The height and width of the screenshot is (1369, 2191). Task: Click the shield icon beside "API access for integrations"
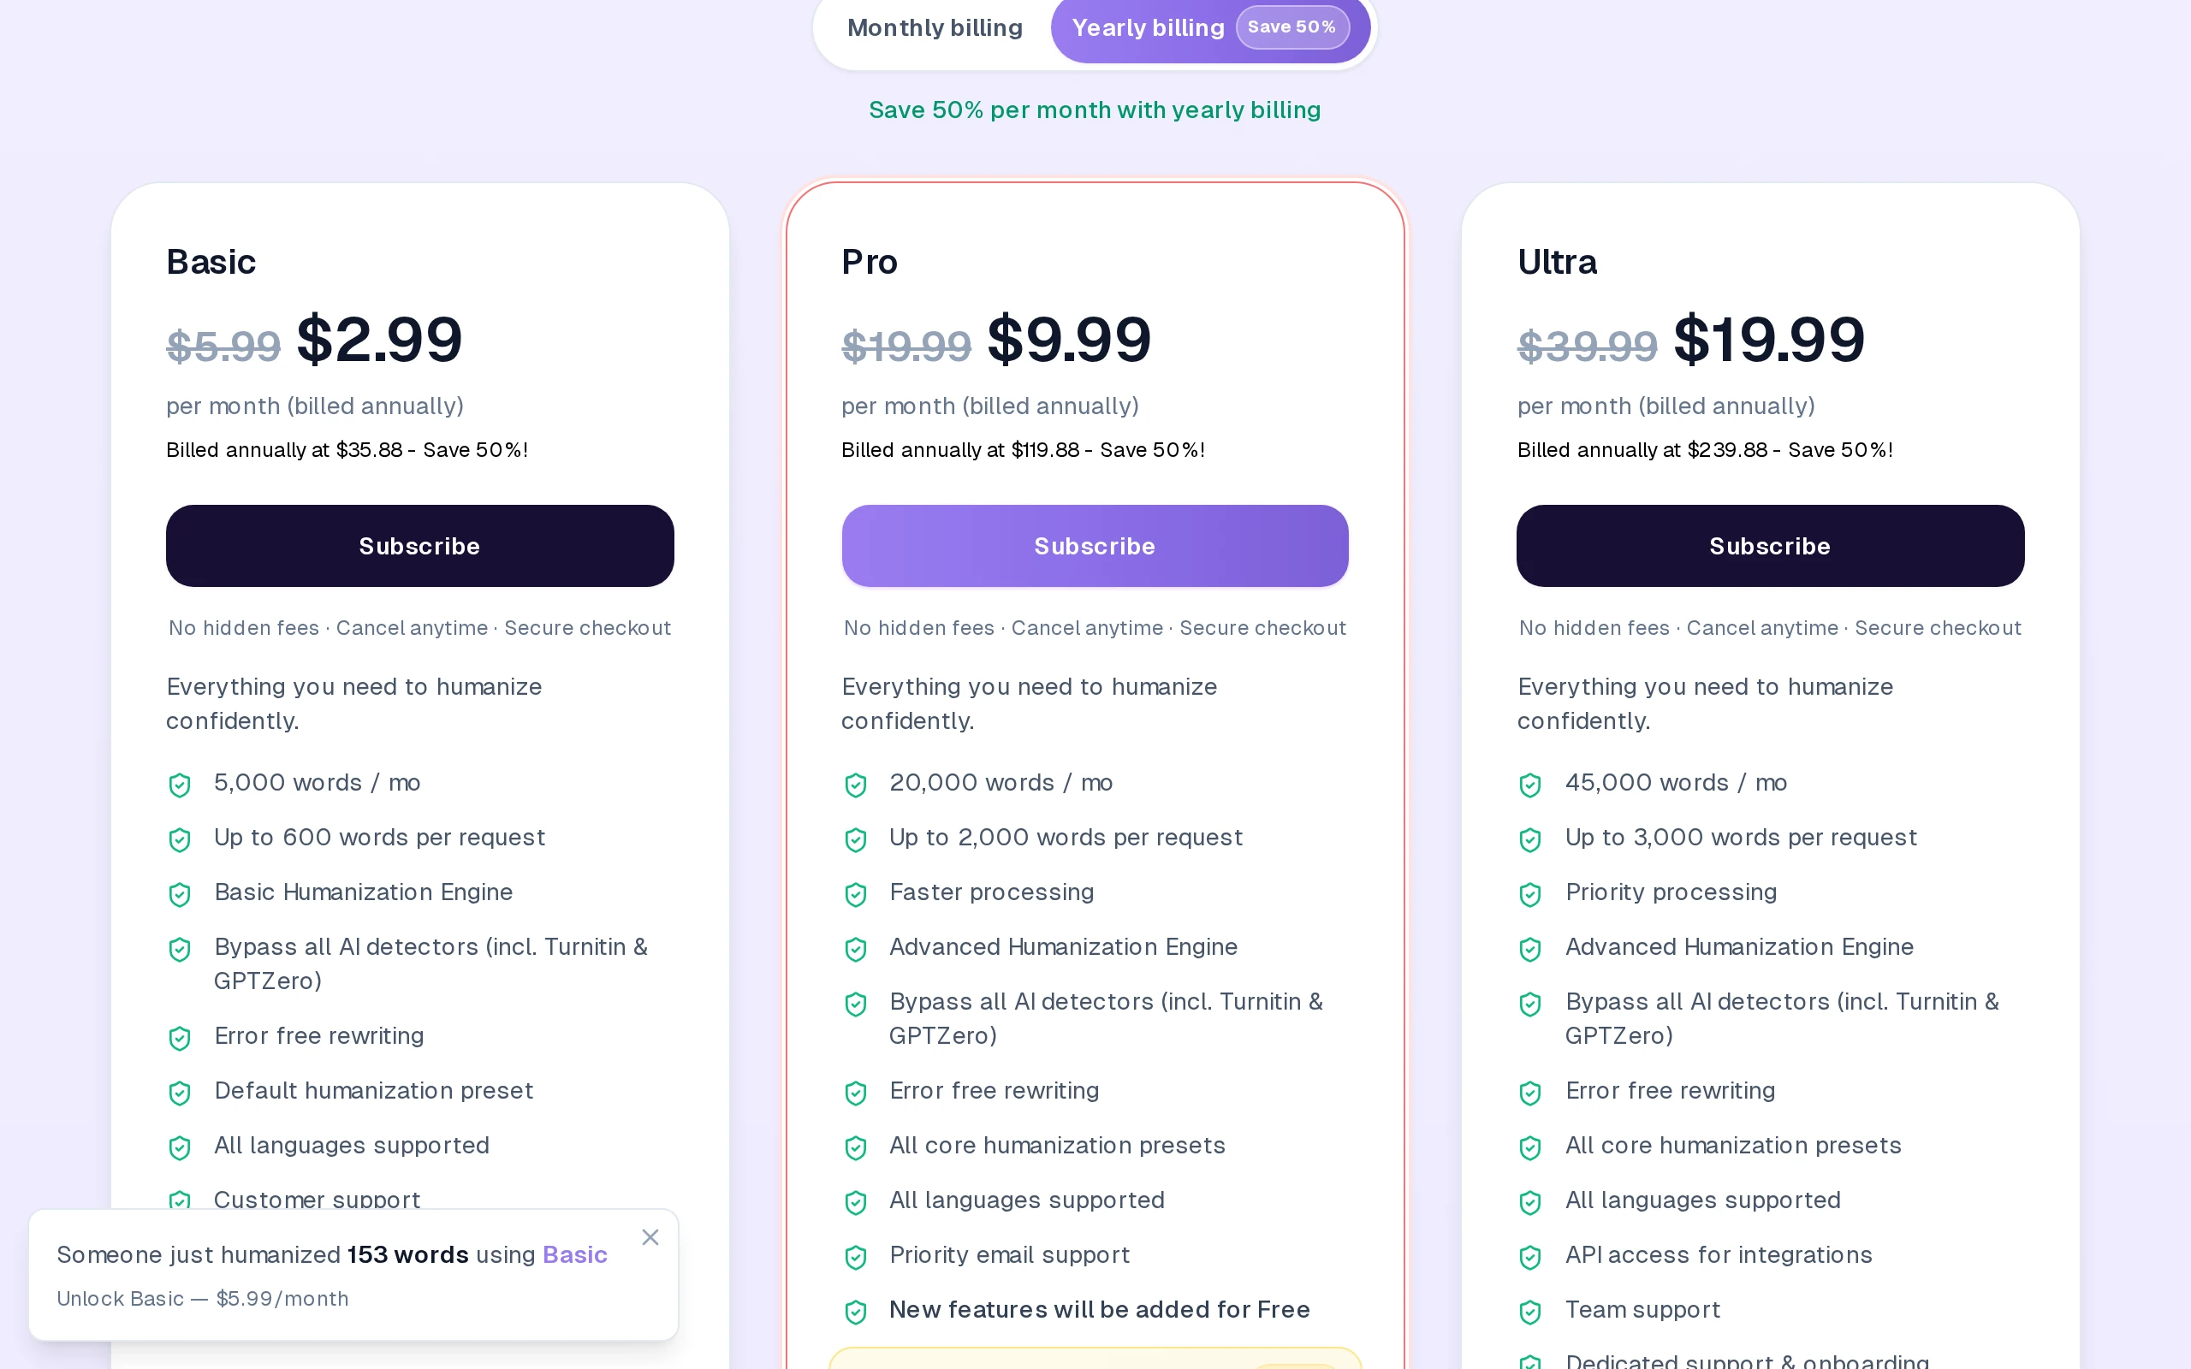pos(1530,1257)
